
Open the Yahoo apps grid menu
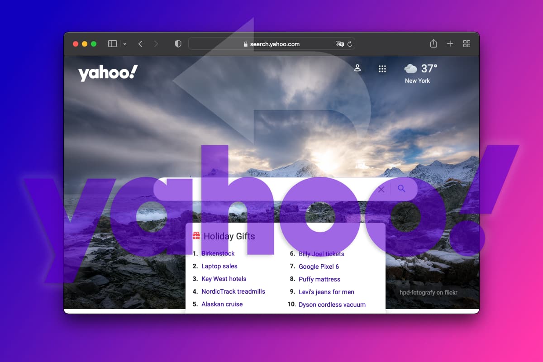(382, 69)
